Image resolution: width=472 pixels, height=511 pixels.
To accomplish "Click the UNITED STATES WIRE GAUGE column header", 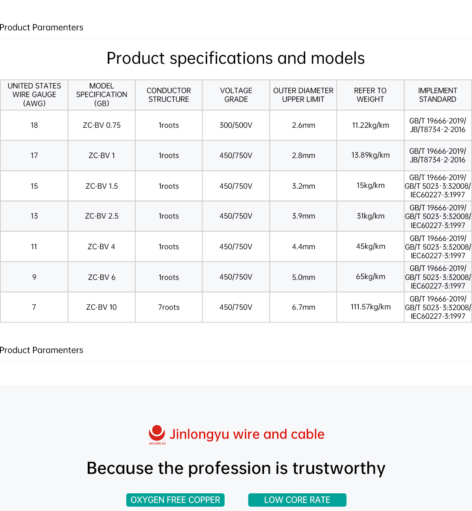I will 34,95.
